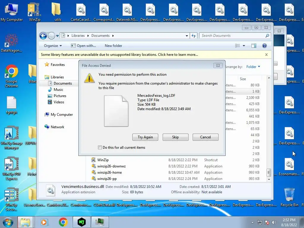Open the Windows Start menu
The image size is (304, 228).
click(x=8, y=222)
